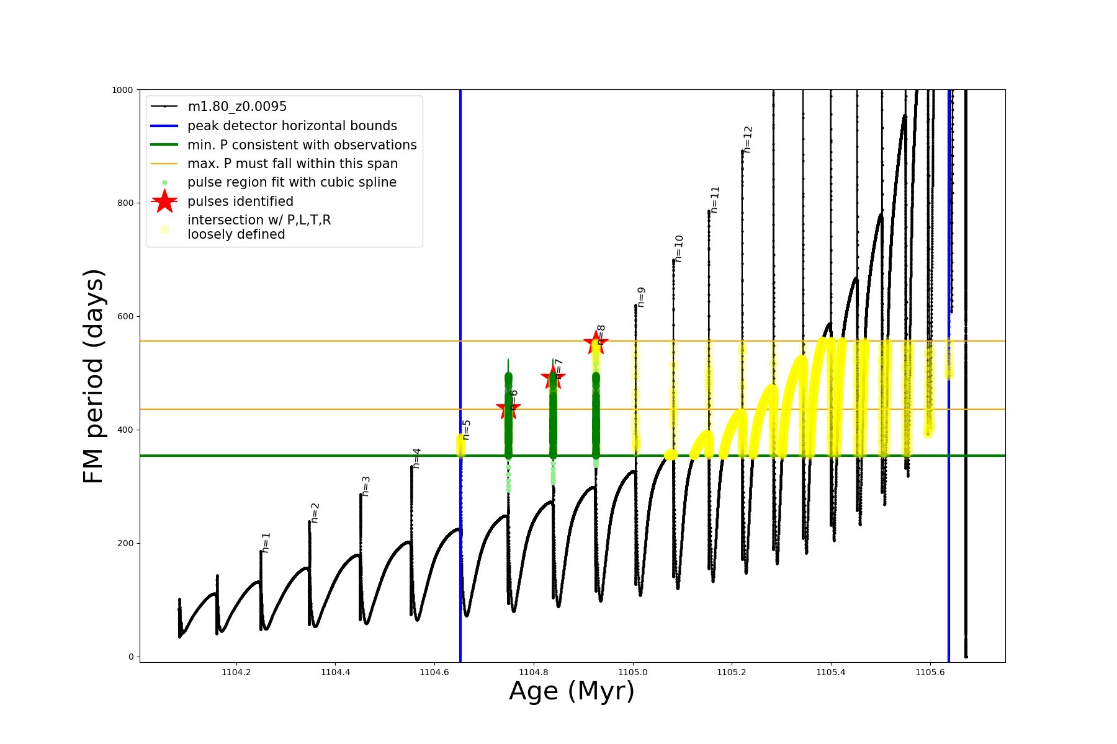Click the pale yellow circle legend marker
1117x744 pixels.
click(164, 229)
